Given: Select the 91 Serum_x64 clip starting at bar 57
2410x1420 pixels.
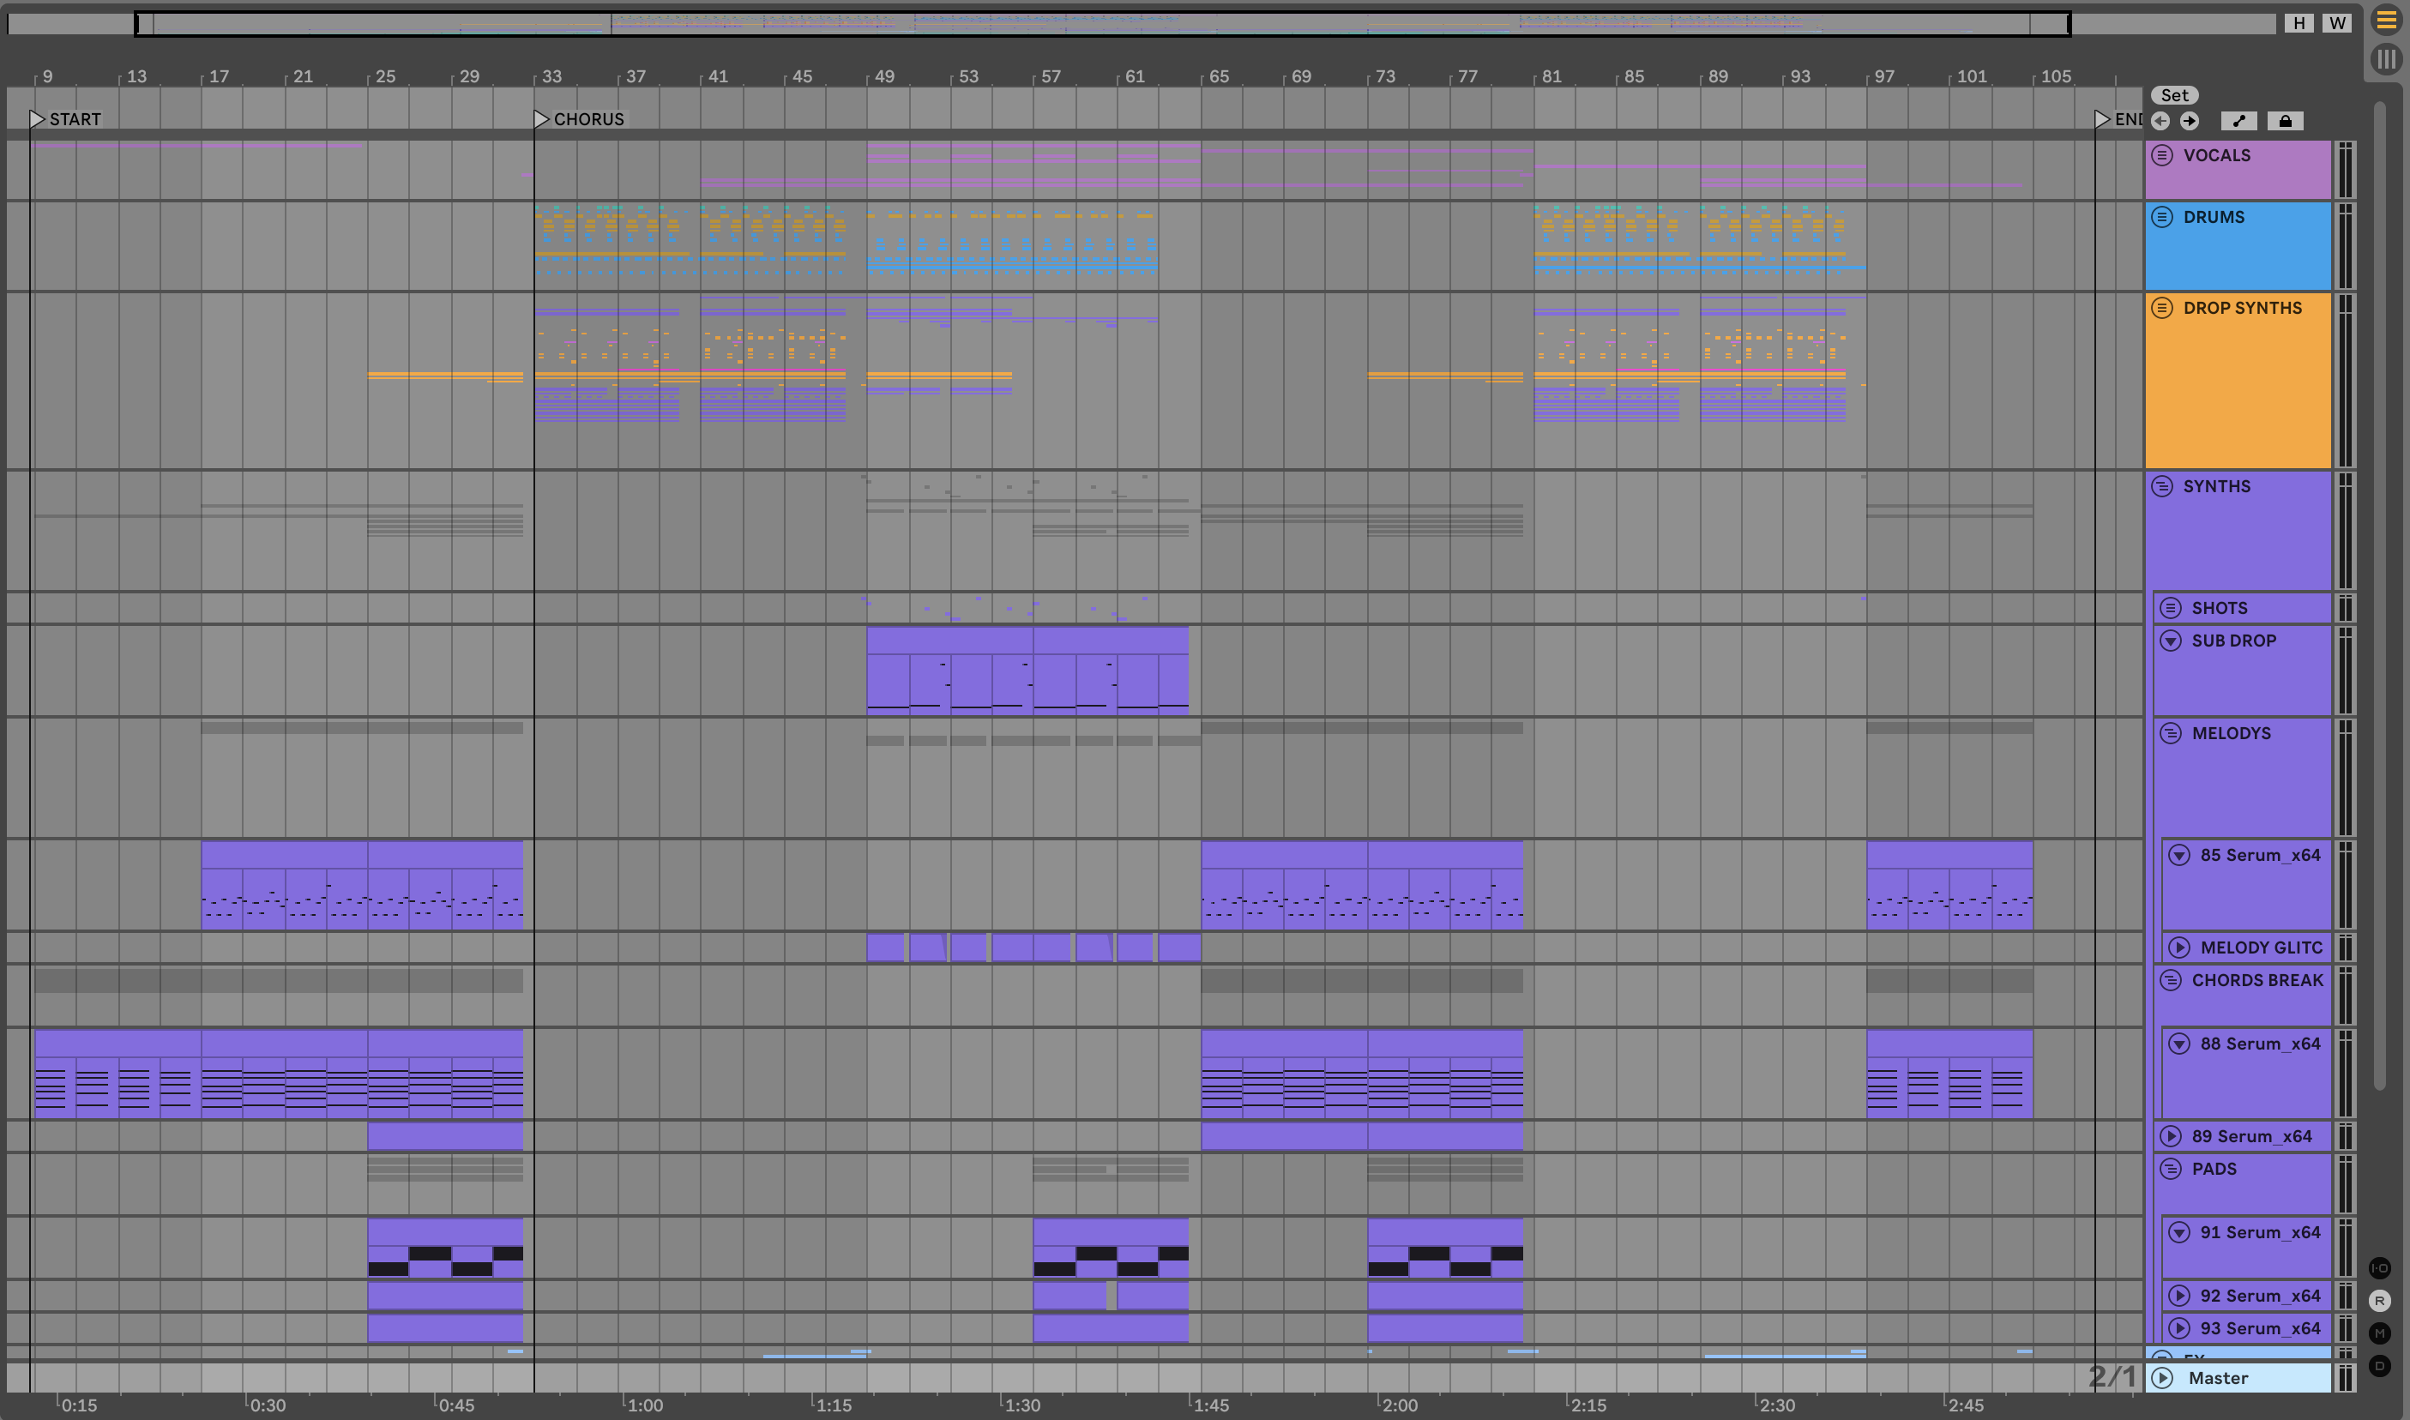Looking at the screenshot, I should [1111, 1248].
